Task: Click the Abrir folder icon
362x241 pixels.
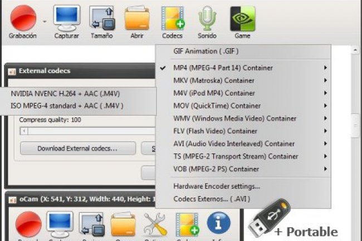Action: [x=137, y=18]
